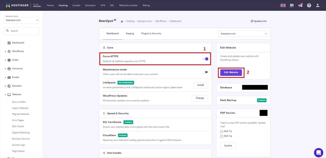Image resolution: width=326 pixels, height=158 pixels.
Task: Toggle the Force HTTPS switch
Action: (x=205, y=59)
